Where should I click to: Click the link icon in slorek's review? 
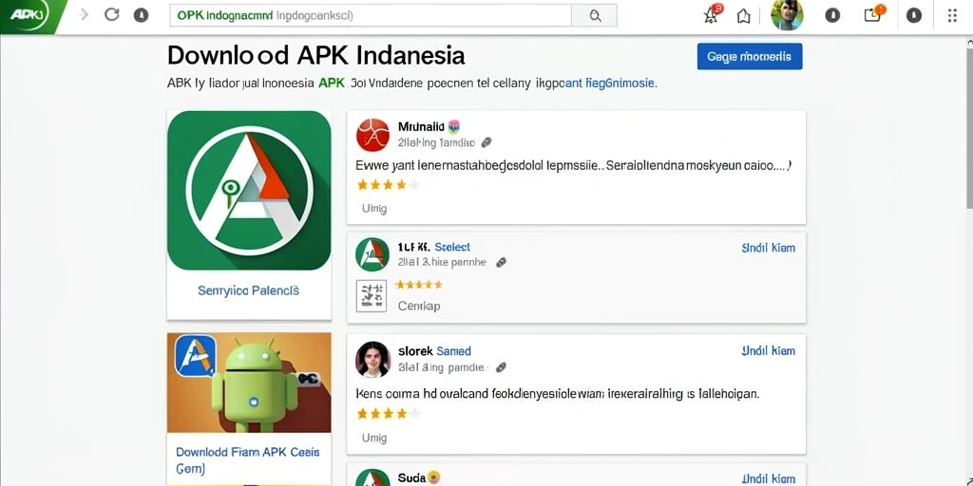coord(502,367)
